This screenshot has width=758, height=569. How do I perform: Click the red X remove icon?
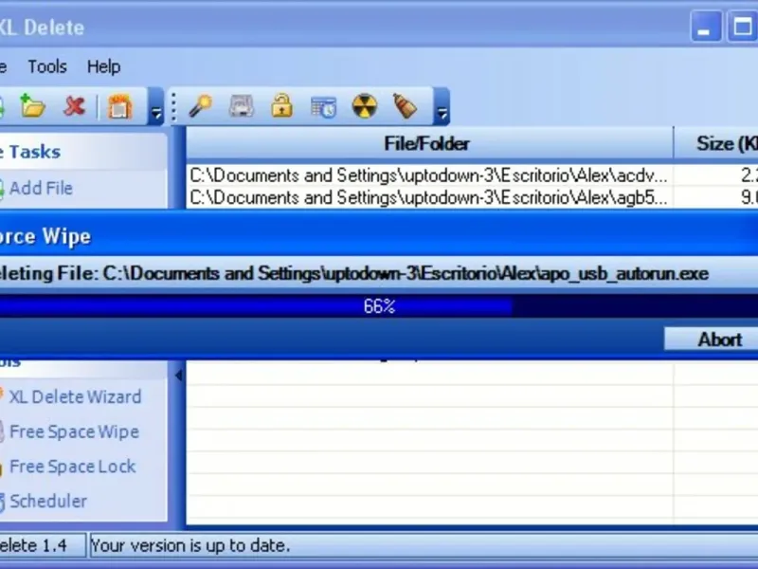74,106
